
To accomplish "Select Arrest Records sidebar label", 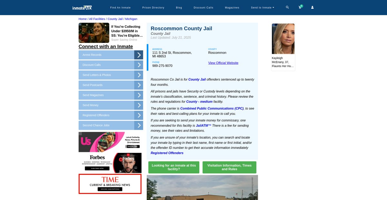I will [x=92, y=55].
